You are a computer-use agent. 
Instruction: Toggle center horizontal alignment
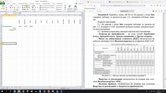tap(25, 7)
